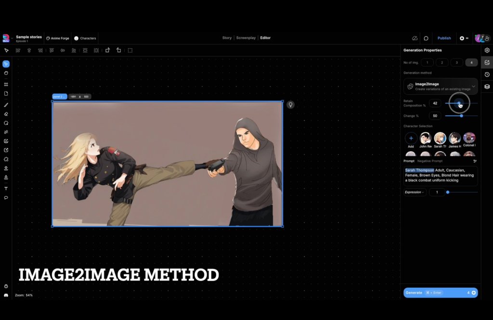This screenshot has height=320, width=493.
Task: Expand the Sample stories project menu
Action: [28, 38]
